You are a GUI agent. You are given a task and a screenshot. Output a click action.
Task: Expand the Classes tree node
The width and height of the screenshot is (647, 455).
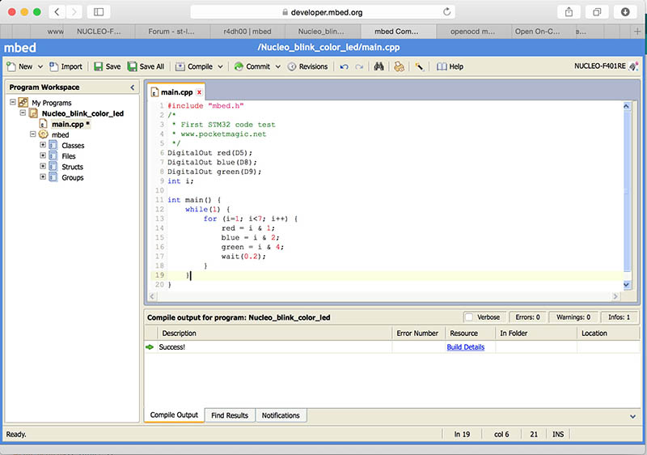pos(44,146)
